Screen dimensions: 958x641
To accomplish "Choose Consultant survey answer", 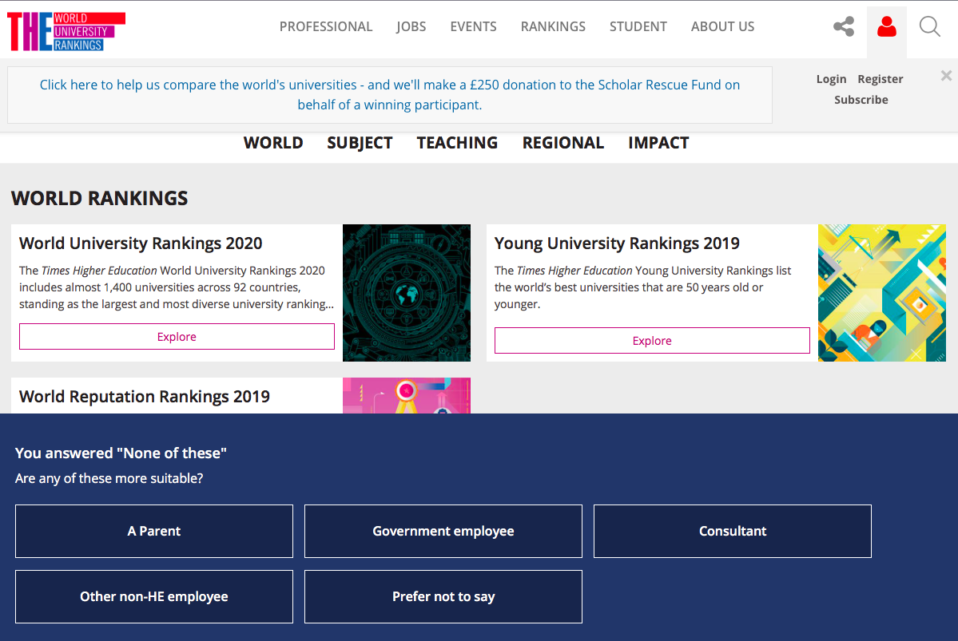I will (733, 531).
